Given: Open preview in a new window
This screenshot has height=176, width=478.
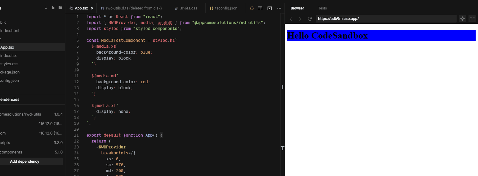Looking at the screenshot, I should tap(472, 19).
